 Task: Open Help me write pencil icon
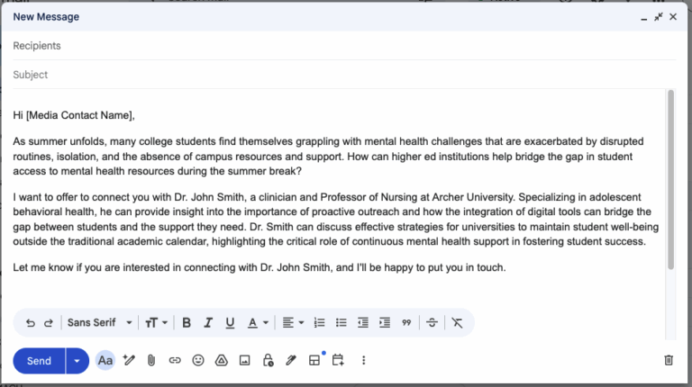coord(129,360)
